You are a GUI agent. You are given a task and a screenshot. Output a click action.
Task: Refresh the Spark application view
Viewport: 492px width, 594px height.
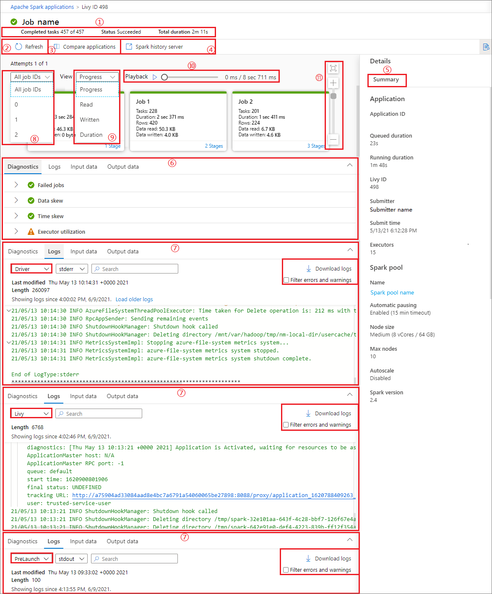coord(29,47)
